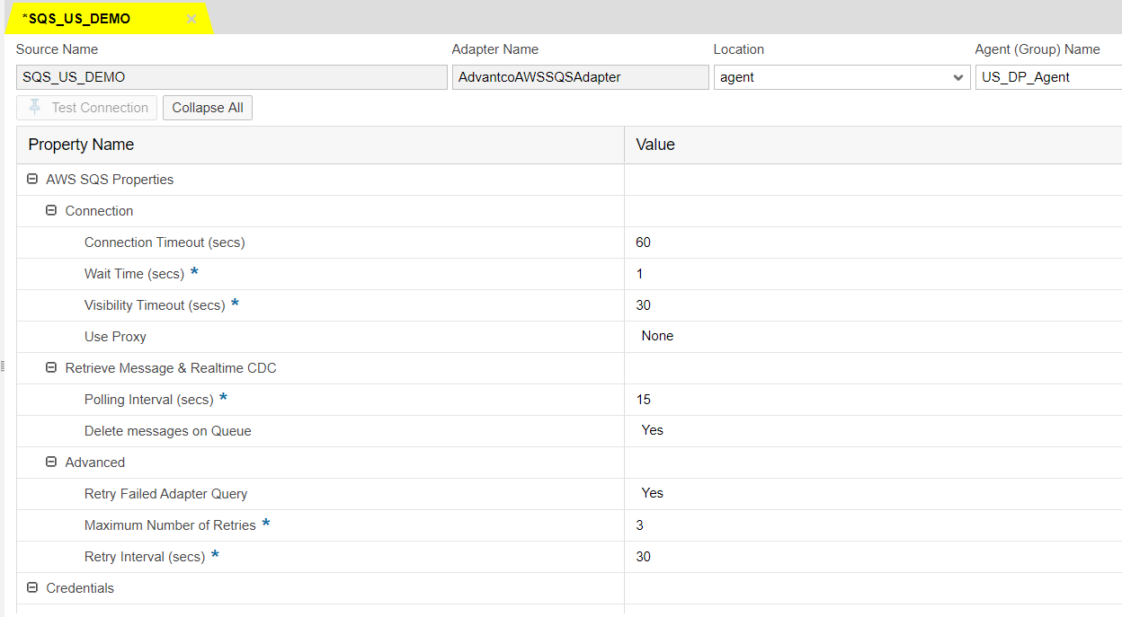This screenshot has height=617, width=1122.
Task: Click the pin icon on Test Connection
Action: 35,108
